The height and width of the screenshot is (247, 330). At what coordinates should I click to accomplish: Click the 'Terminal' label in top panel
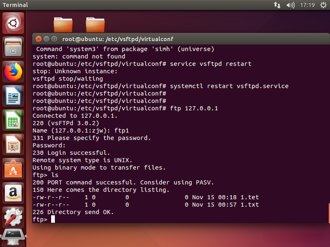15,5
